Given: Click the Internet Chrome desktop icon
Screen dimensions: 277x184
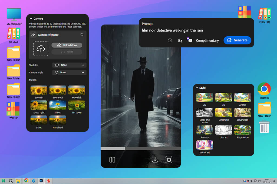Looking at the screenshot, I should point(264,89).
